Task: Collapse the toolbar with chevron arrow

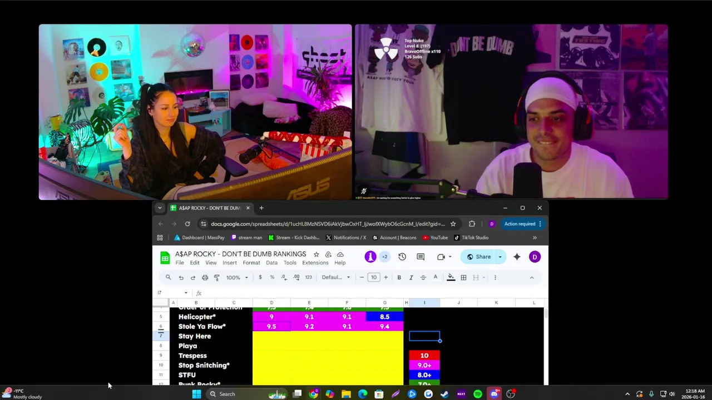Action: (x=532, y=277)
